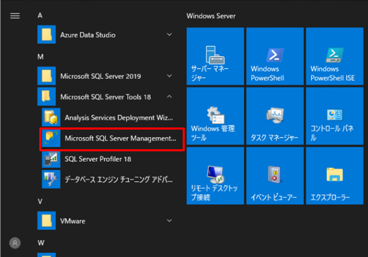Expand the VMware folder chevron
368x257 pixels.
point(169,220)
